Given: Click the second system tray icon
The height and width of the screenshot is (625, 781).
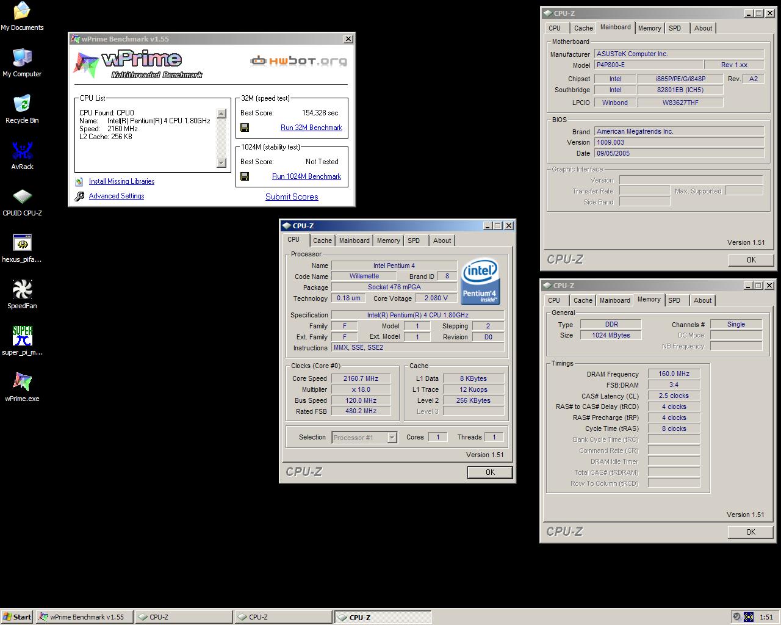Looking at the screenshot, I should coord(749,617).
